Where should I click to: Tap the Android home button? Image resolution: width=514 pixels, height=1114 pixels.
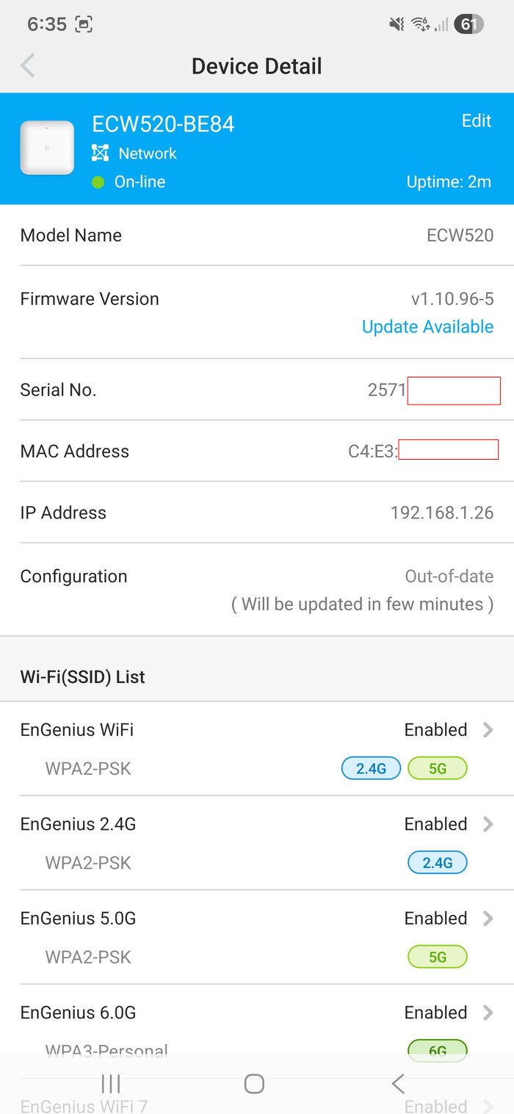[x=254, y=1083]
